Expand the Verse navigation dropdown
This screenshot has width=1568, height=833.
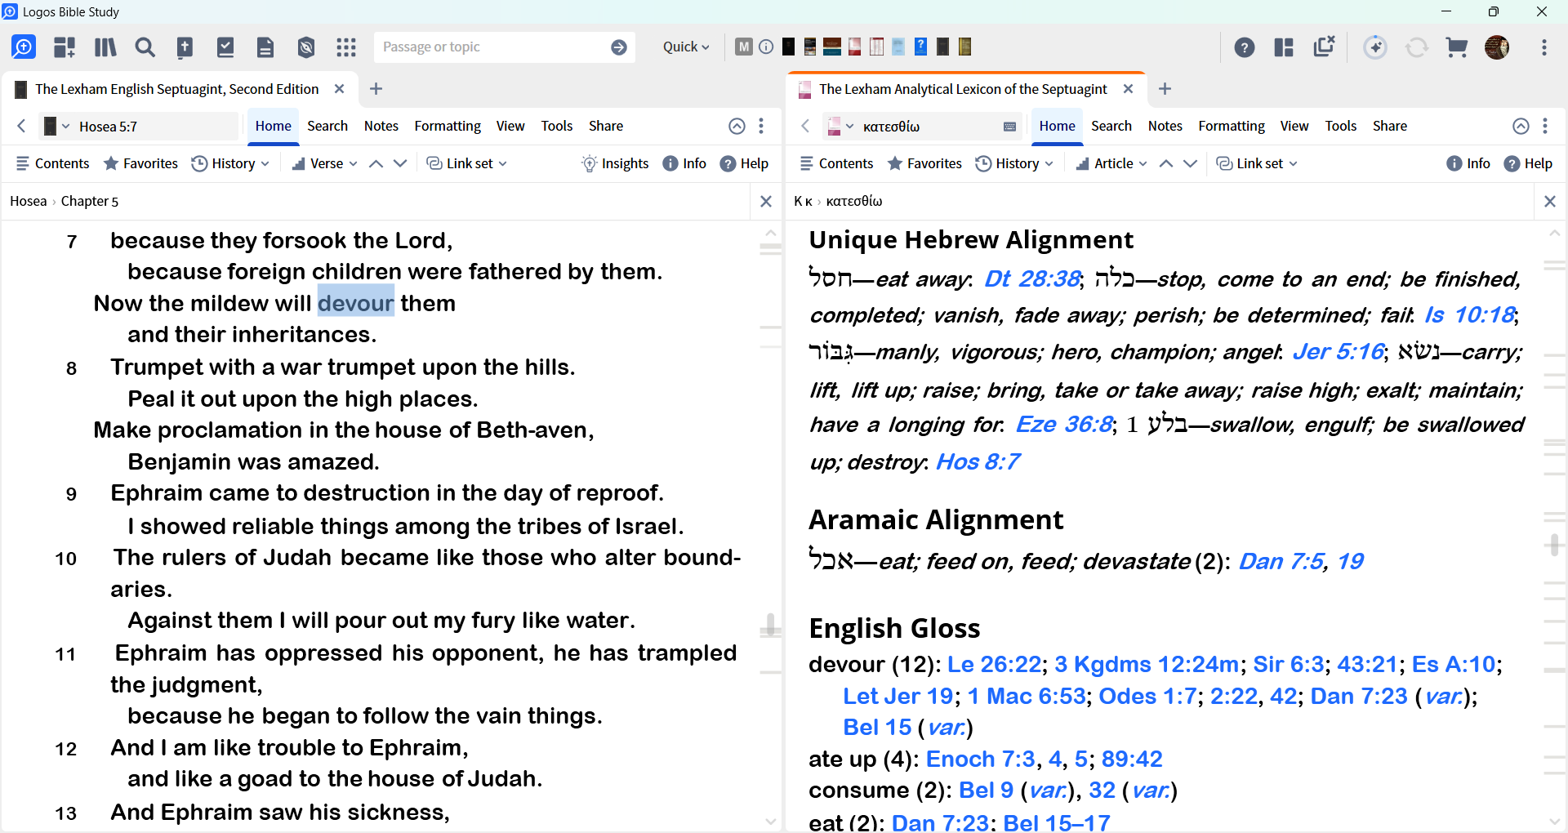tap(324, 163)
